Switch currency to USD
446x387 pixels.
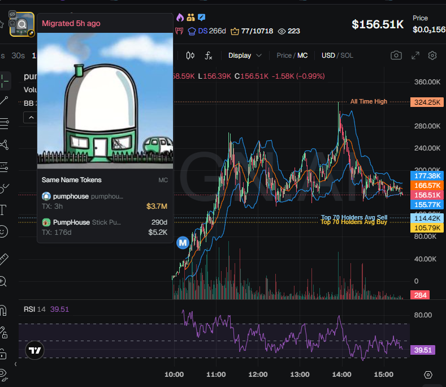[x=328, y=55]
